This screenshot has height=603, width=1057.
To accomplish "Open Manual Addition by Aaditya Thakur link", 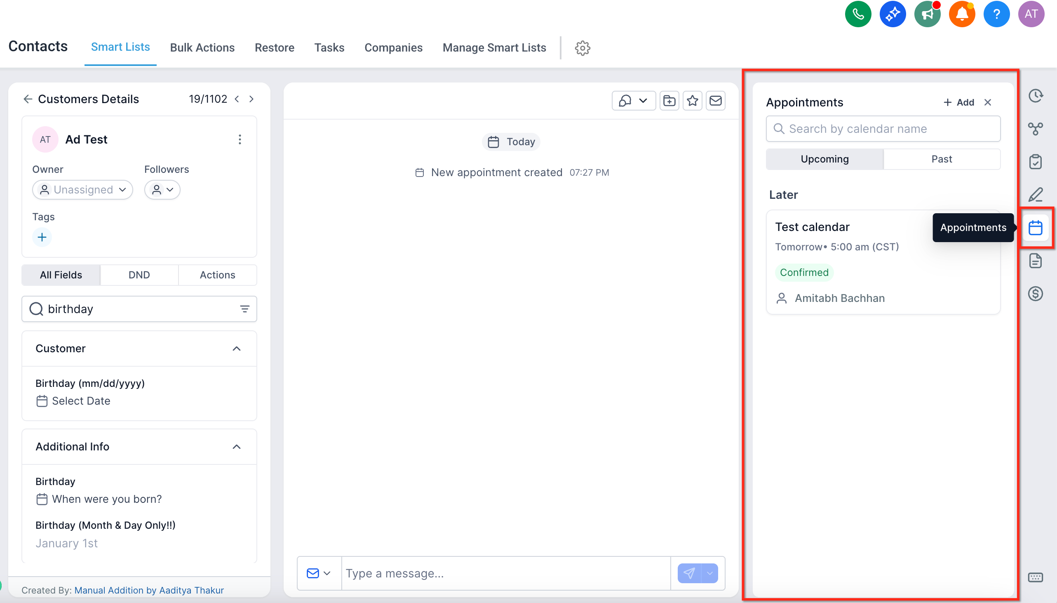I will [149, 590].
